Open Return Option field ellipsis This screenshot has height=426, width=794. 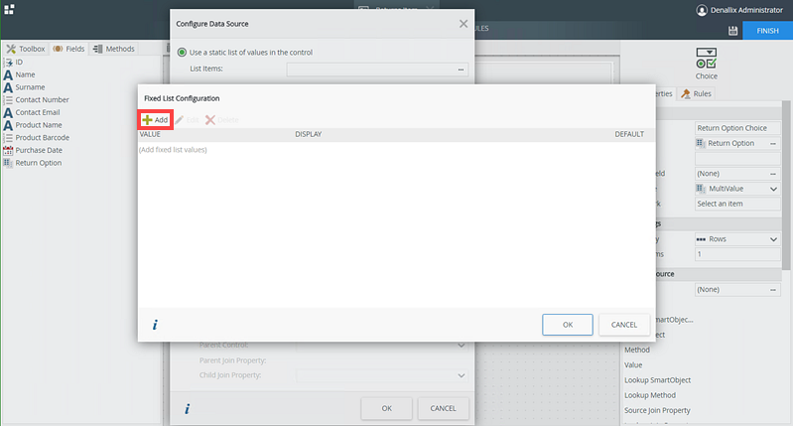point(773,143)
